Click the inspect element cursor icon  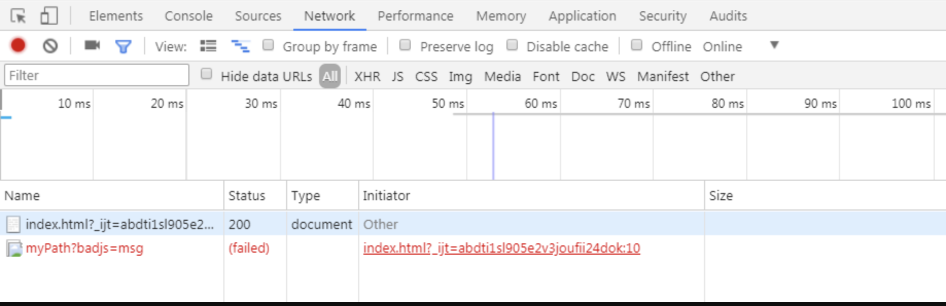(18, 16)
